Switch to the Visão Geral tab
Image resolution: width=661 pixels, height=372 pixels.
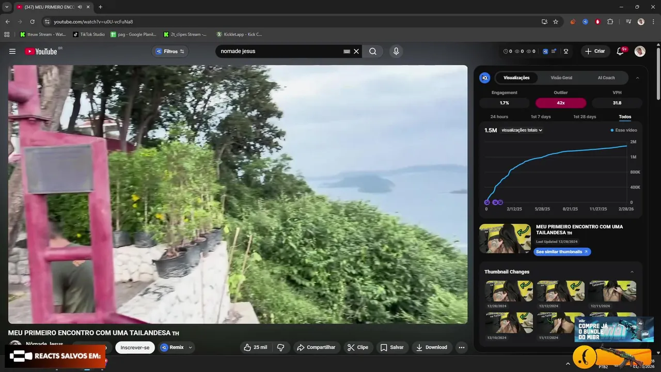click(561, 78)
